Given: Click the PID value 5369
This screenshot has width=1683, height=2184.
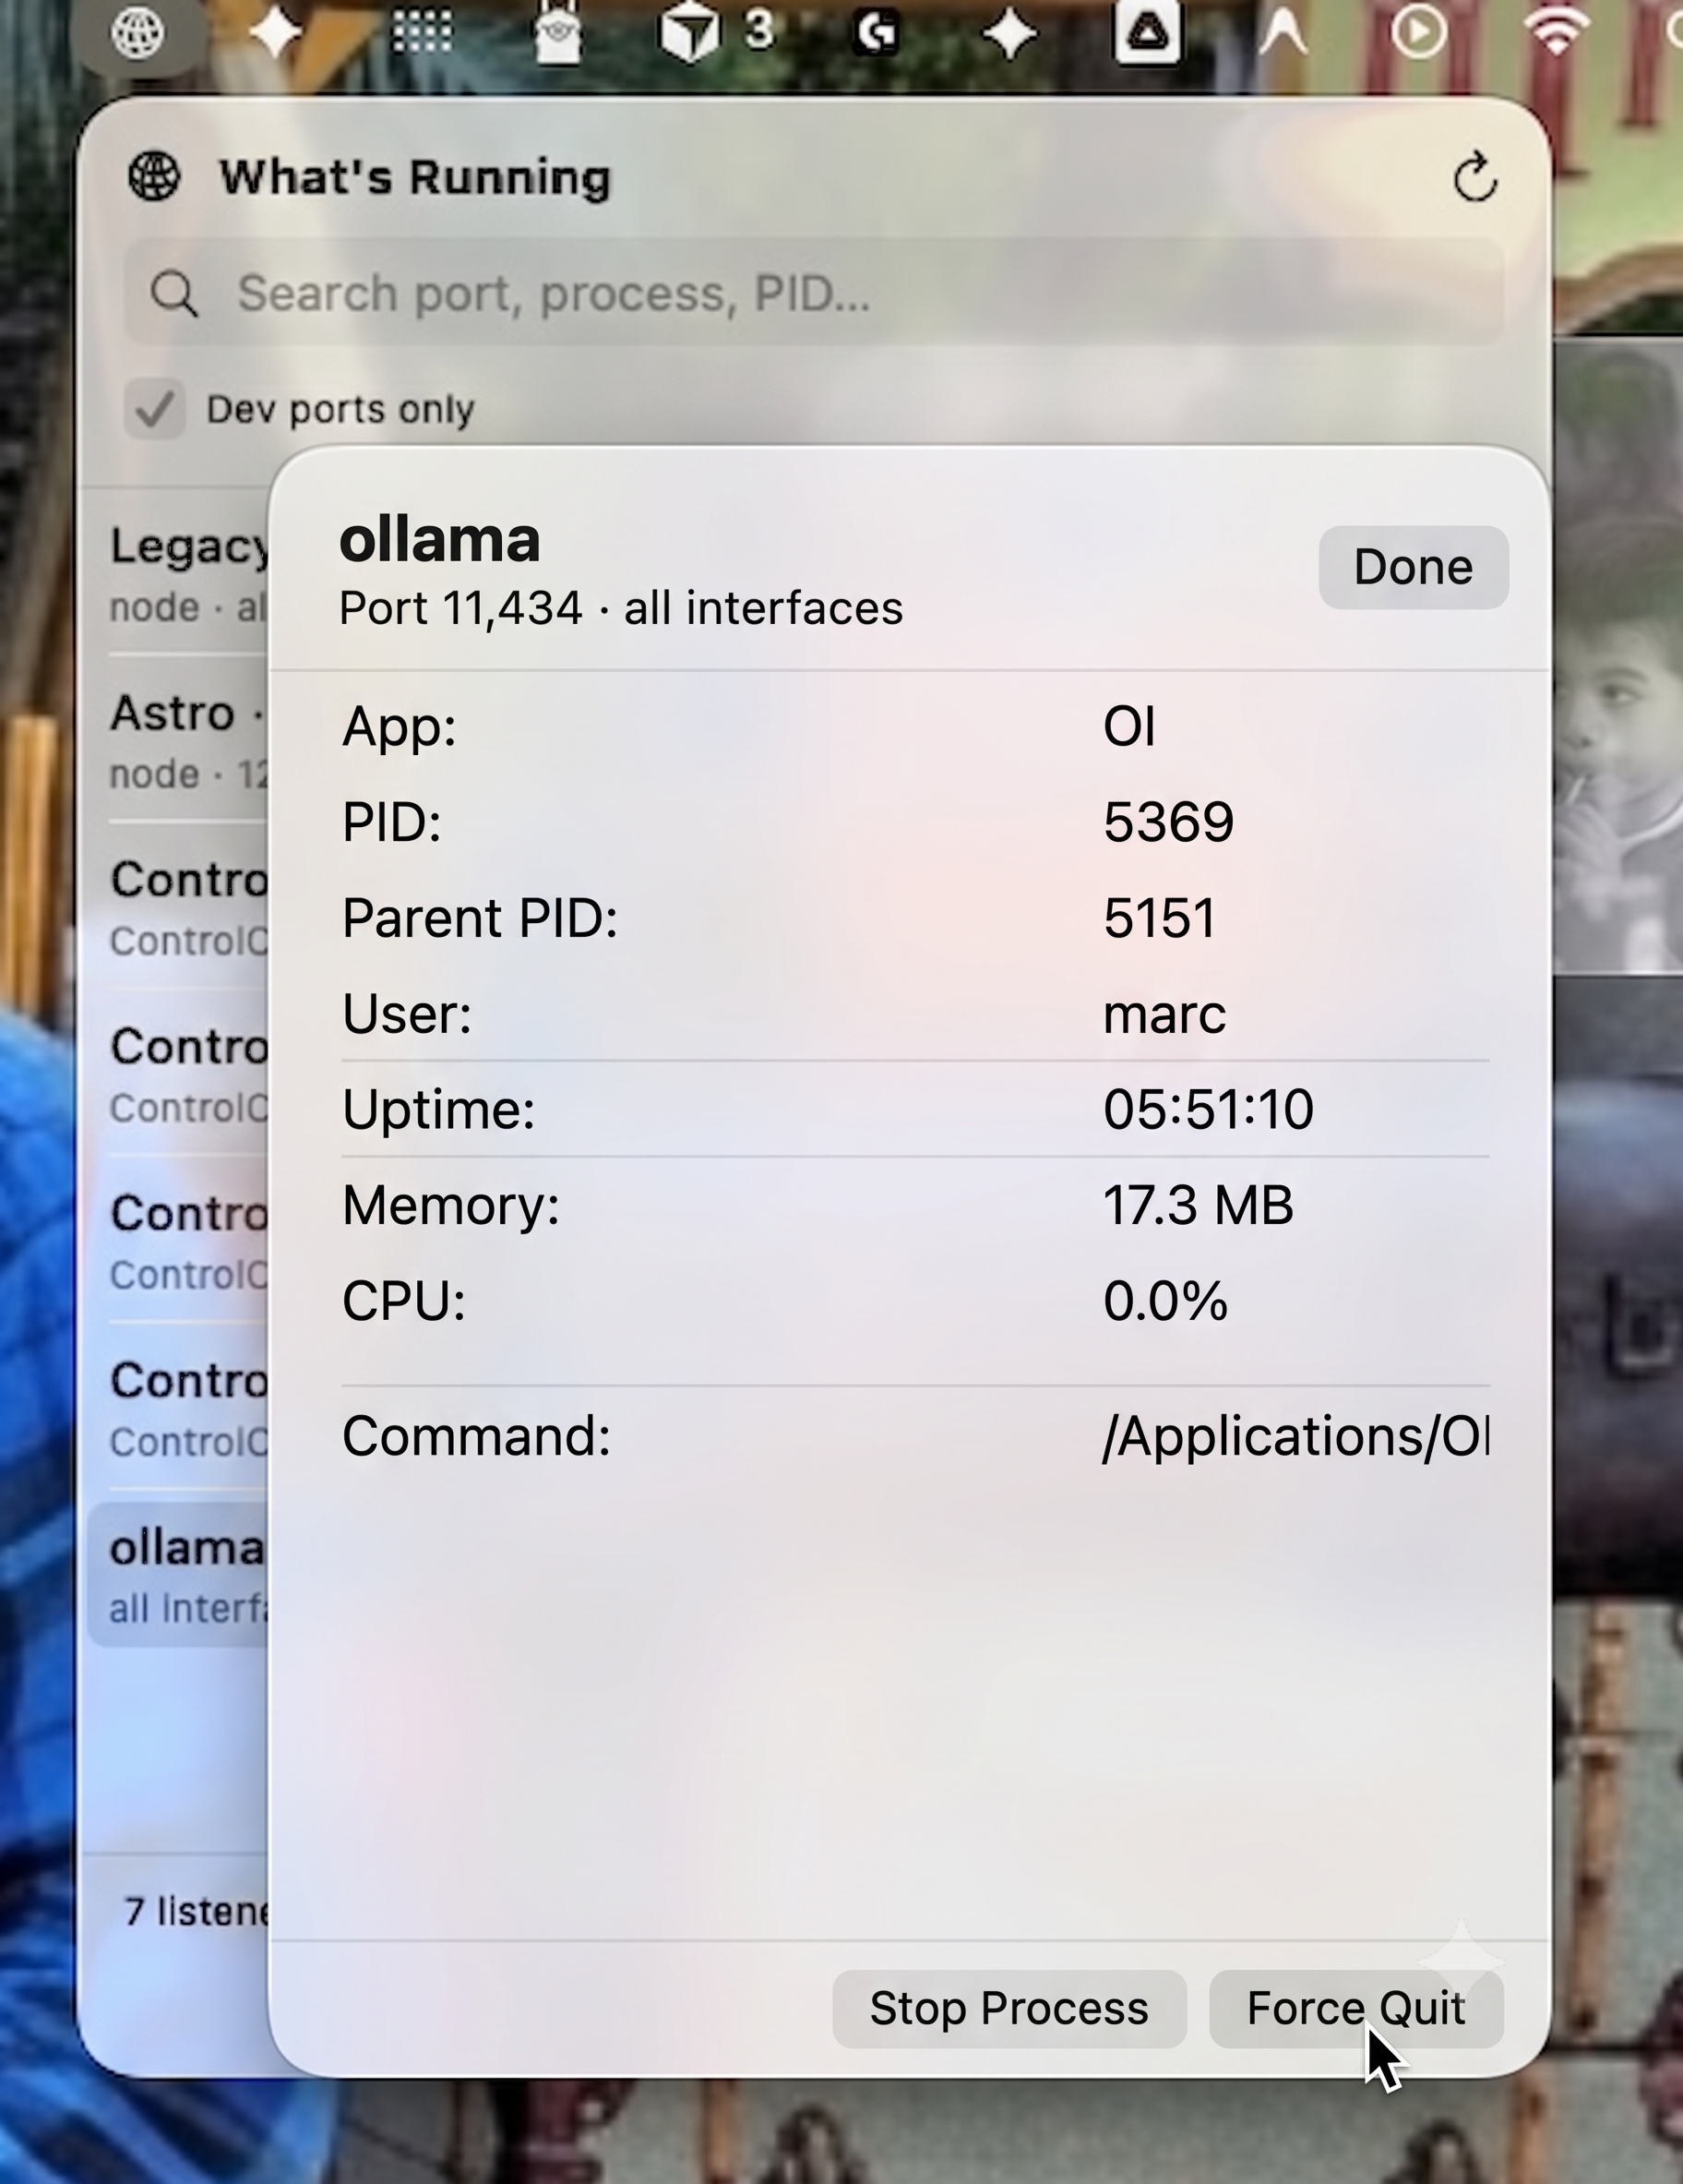Looking at the screenshot, I should 1168,822.
